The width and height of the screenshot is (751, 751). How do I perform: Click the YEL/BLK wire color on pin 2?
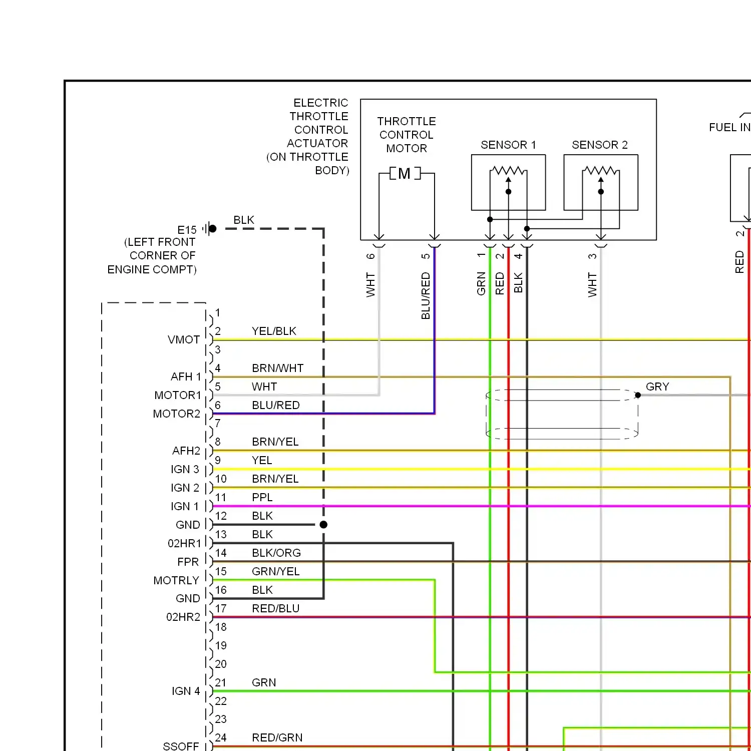point(274,331)
